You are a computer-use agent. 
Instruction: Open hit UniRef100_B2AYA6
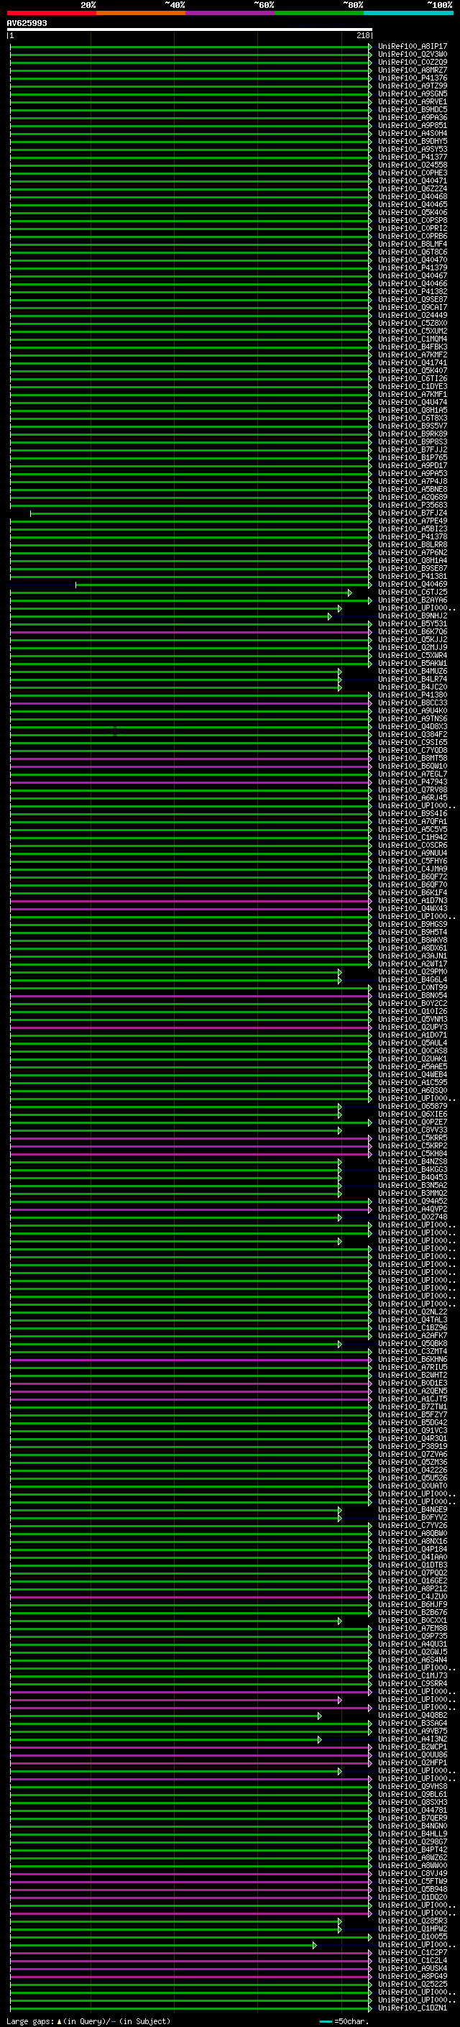(412, 600)
